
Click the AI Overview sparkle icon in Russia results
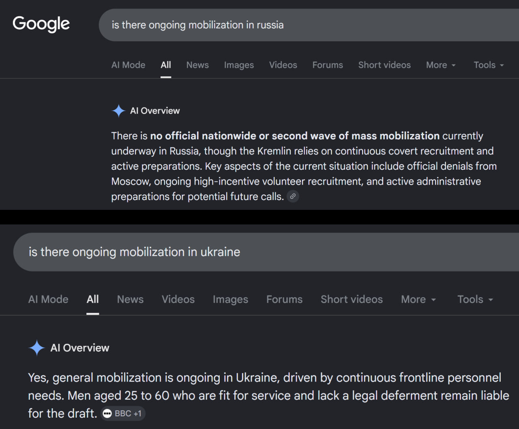coord(118,111)
